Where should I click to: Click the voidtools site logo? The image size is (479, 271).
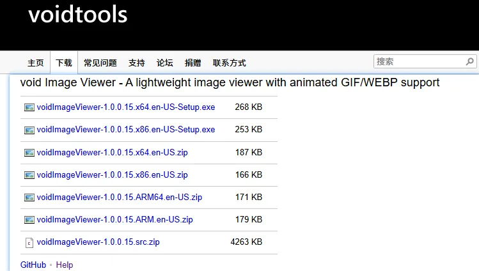78,14
